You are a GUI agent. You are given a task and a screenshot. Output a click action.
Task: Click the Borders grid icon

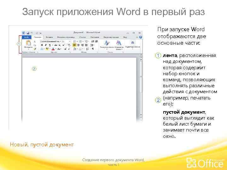tap(80, 49)
